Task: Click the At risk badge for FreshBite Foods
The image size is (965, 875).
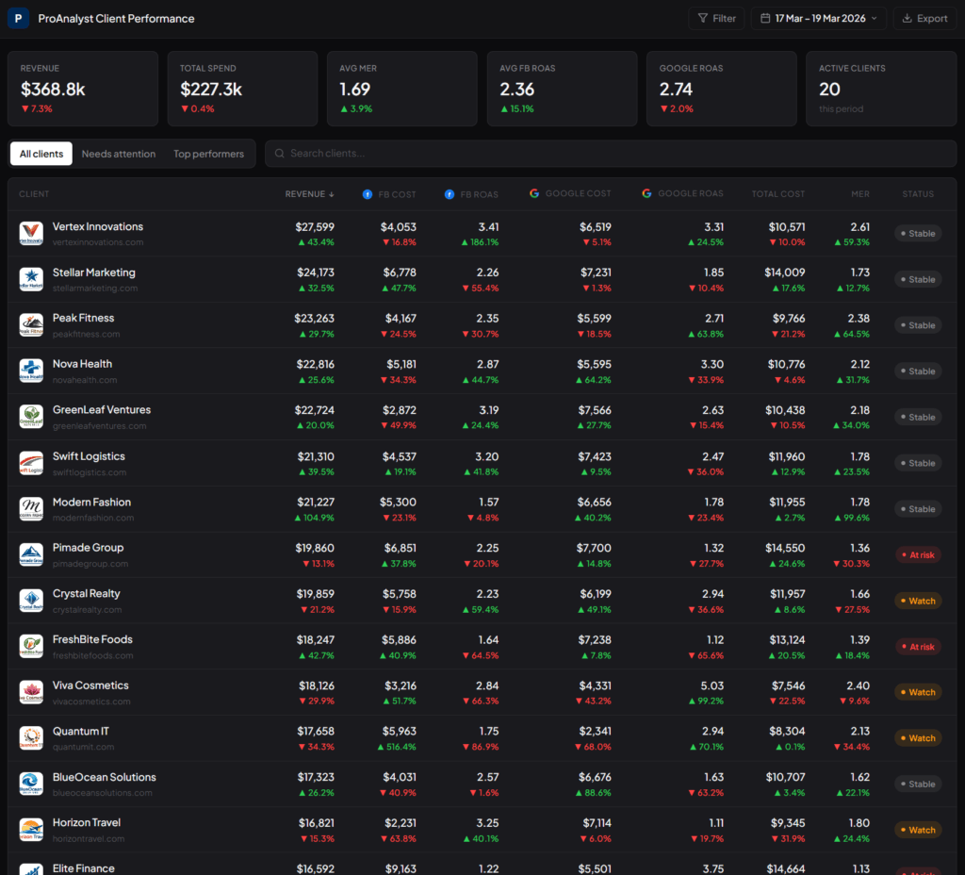Action: pos(918,647)
